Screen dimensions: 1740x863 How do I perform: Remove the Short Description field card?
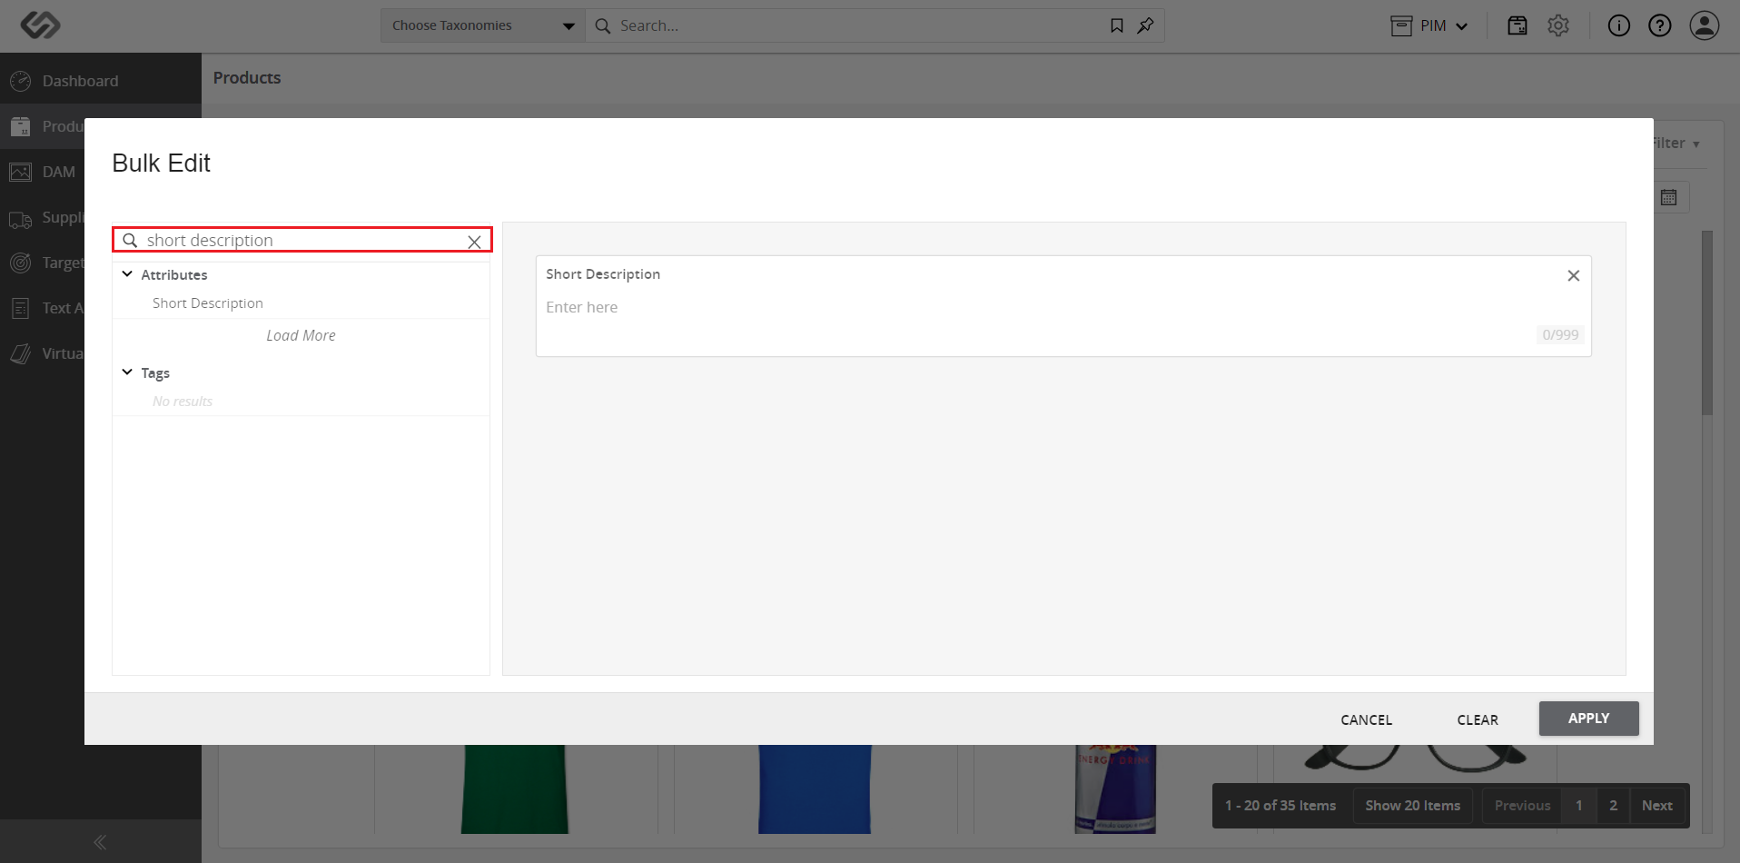coord(1574,275)
